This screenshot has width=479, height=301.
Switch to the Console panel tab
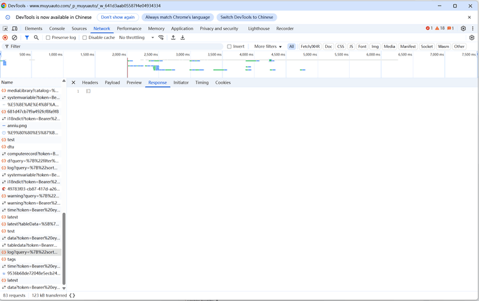pos(57,28)
